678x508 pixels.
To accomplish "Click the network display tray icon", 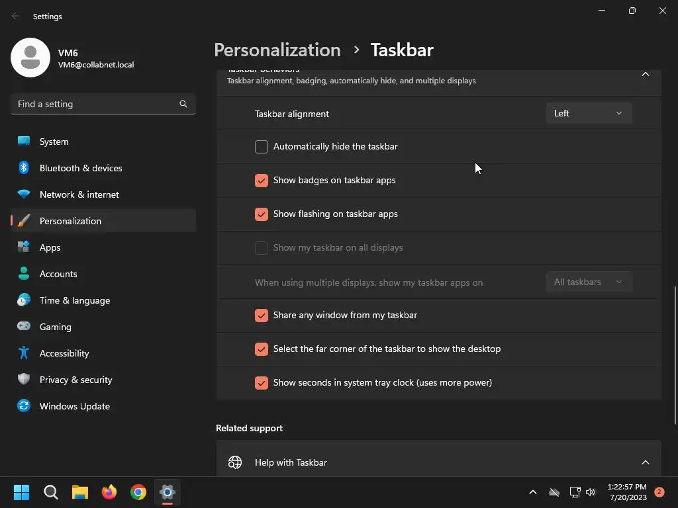I will [x=575, y=492].
